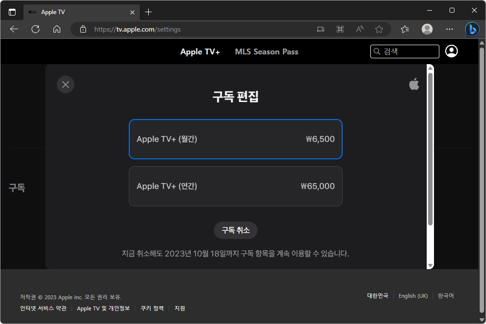Open Bing chat sidebar

(x=472, y=30)
